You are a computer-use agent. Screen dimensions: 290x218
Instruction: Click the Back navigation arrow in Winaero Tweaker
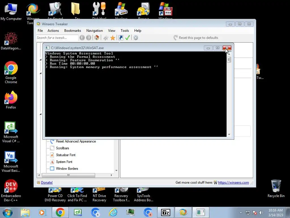82,38
